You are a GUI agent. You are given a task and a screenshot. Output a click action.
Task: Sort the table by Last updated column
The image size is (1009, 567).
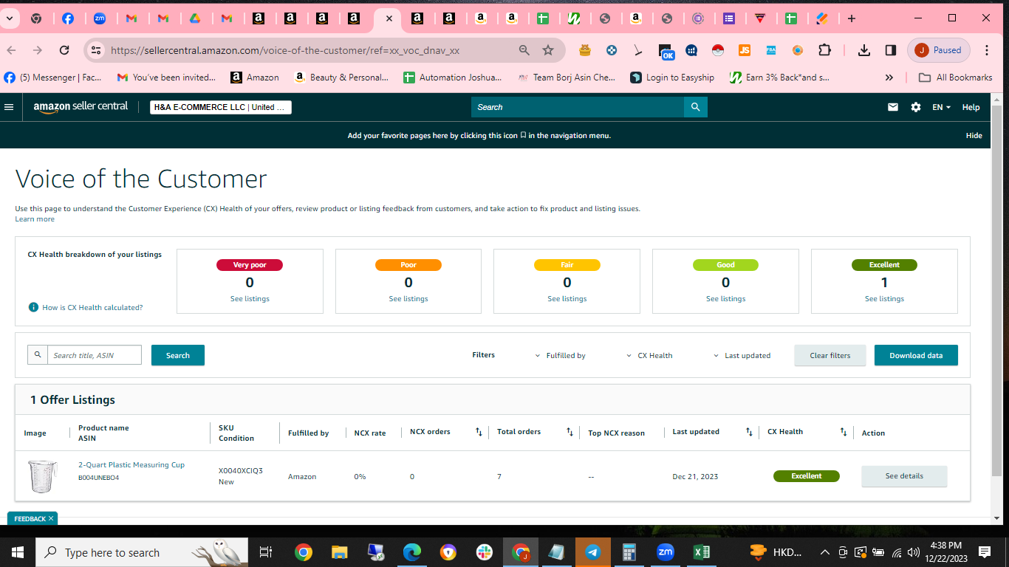click(749, 432)
